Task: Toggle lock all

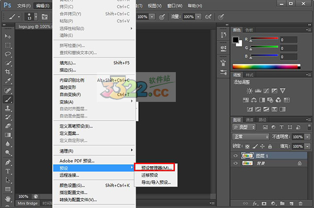Action: (x=270, y=146)
